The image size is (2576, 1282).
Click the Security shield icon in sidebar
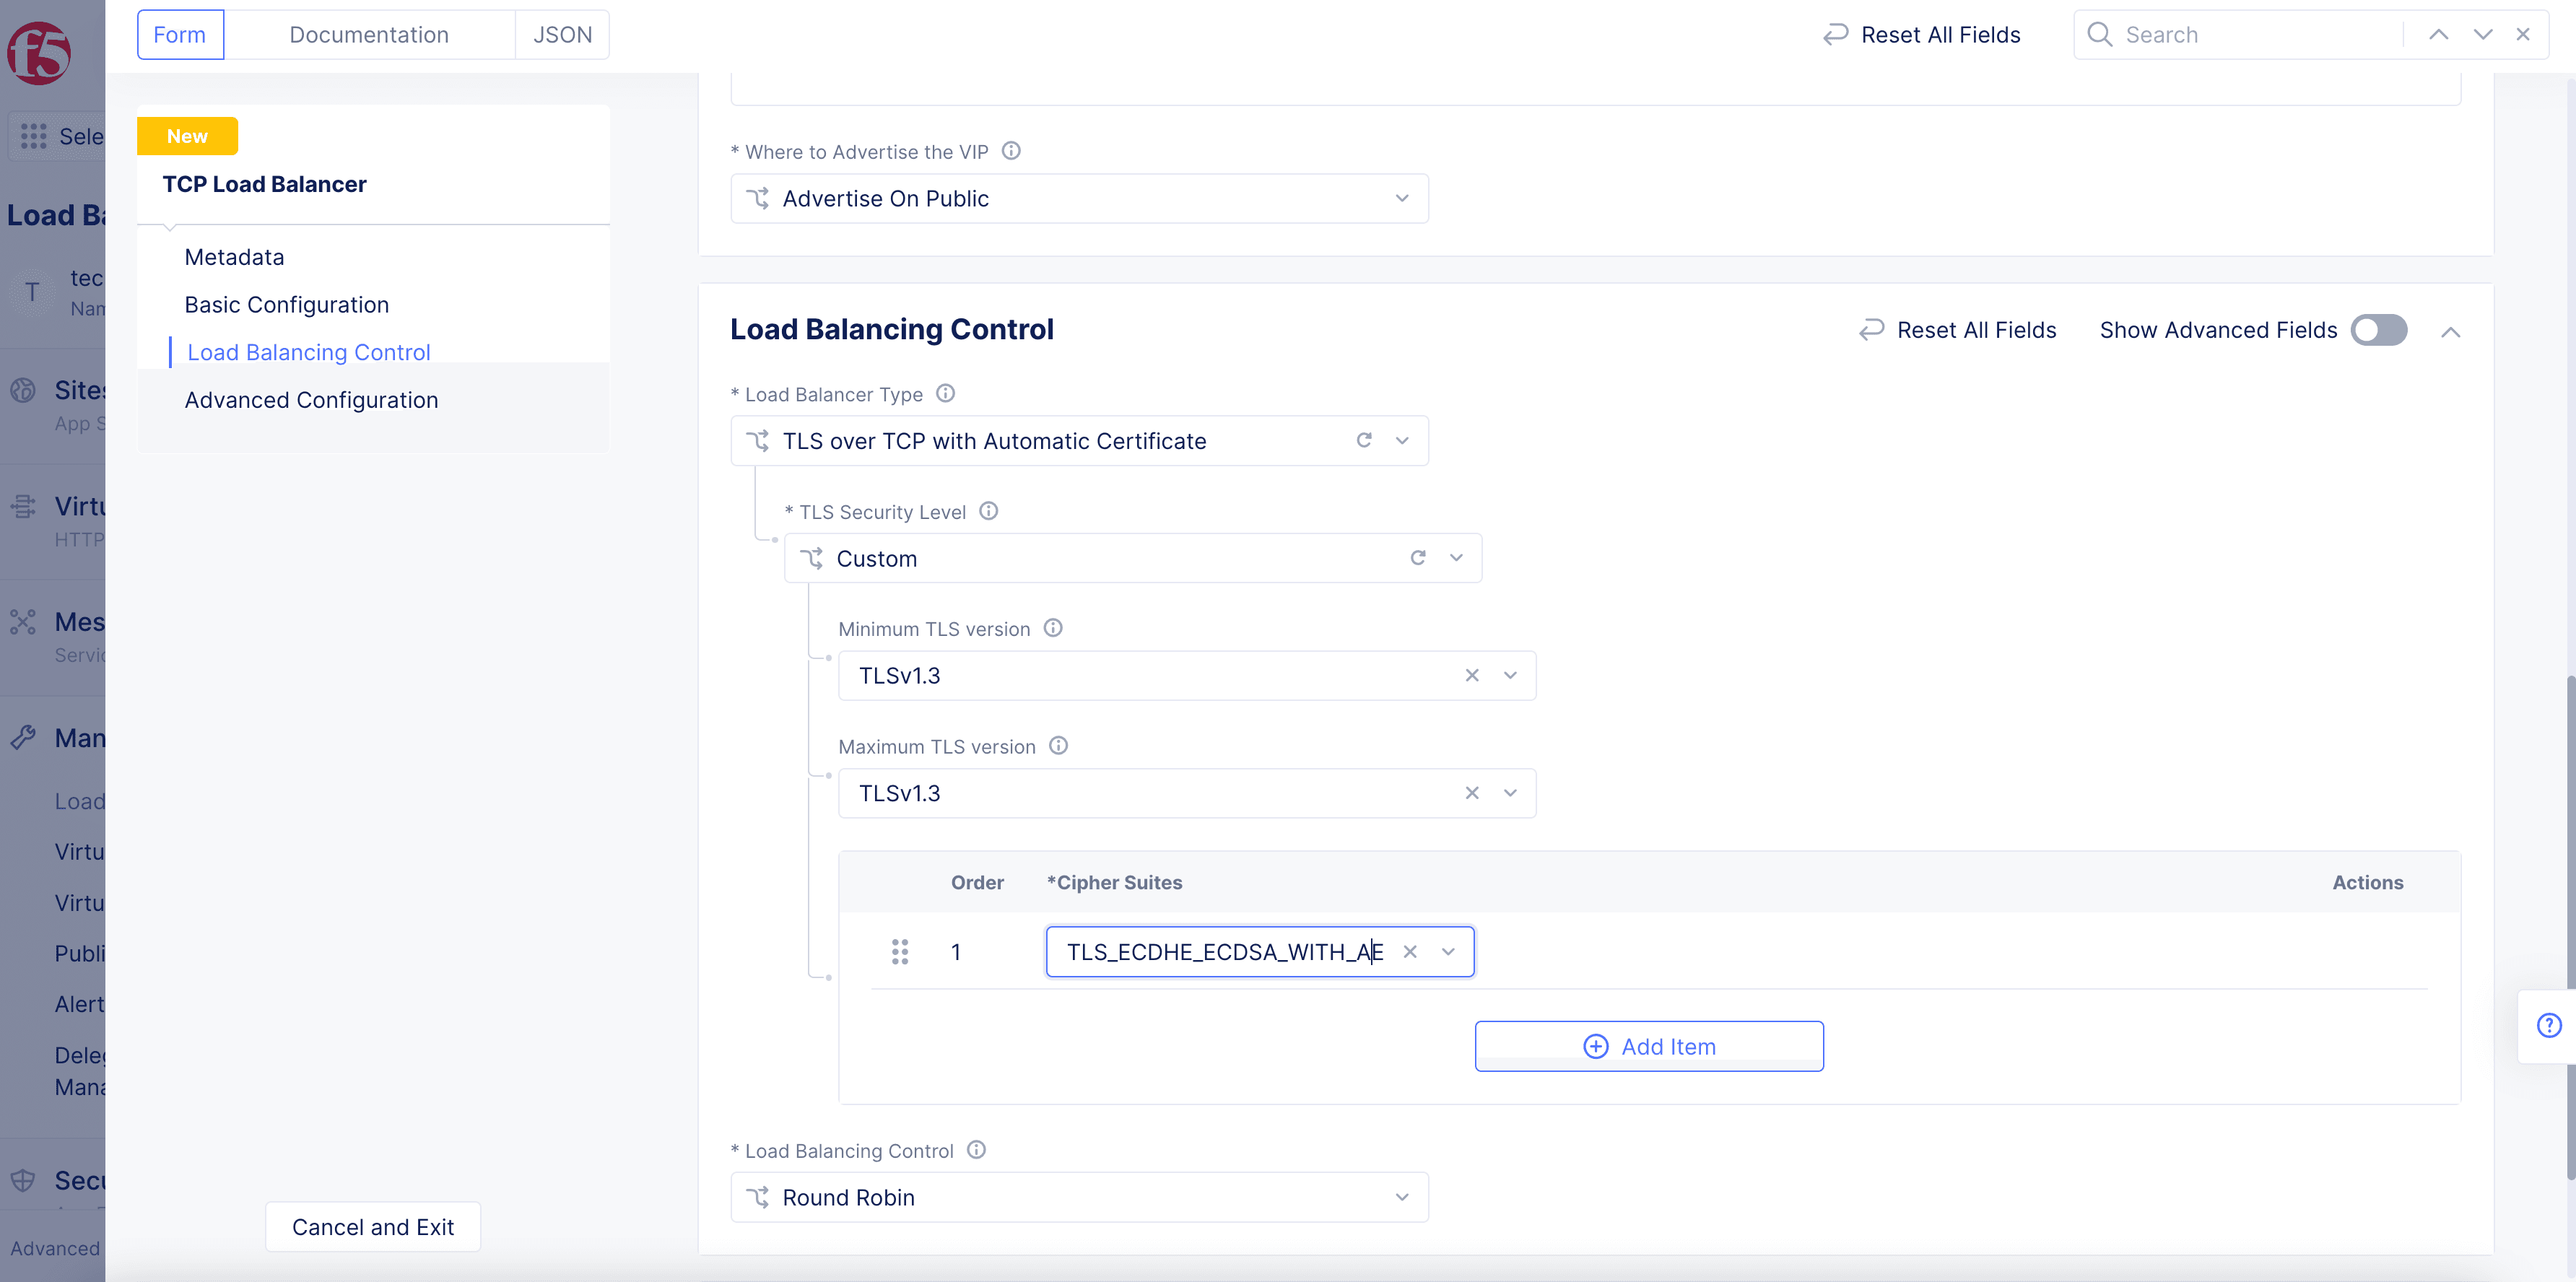click(23, 1181)
